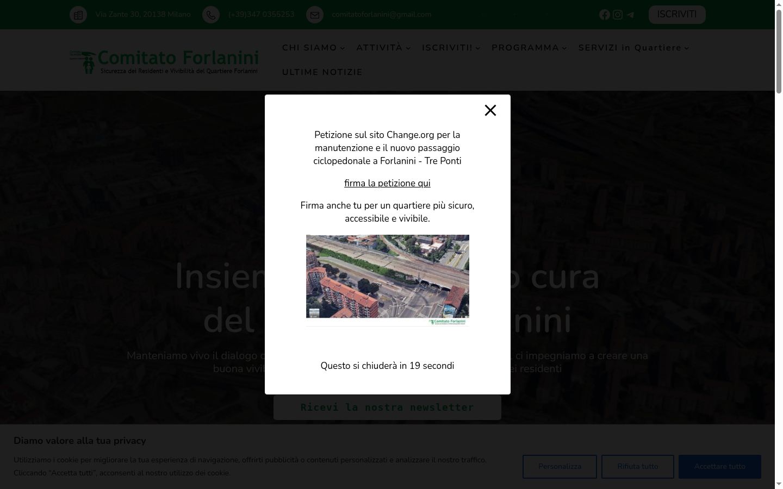Expand the CHI SIAMO menu chevron

(x=343, y=48)
